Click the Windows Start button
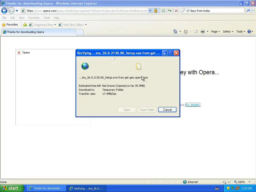This screenshot has width=256, height=192. click(x=12, y=188)
